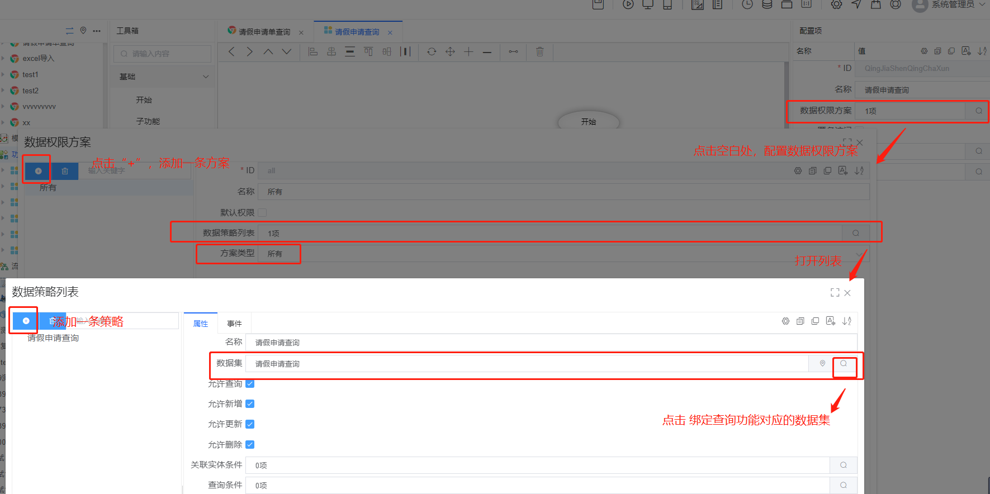Open the 方案类型 dropdown

(559, 254)
